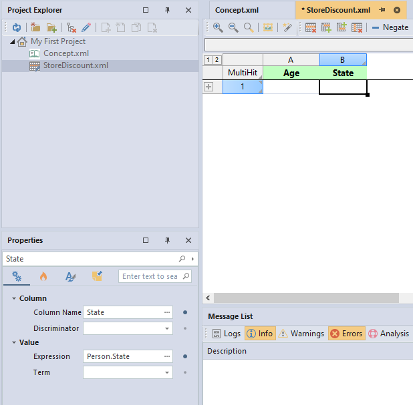The image size is (413, 405).
Task: Click the copy documents icon
Action: (x=136, y=27)
